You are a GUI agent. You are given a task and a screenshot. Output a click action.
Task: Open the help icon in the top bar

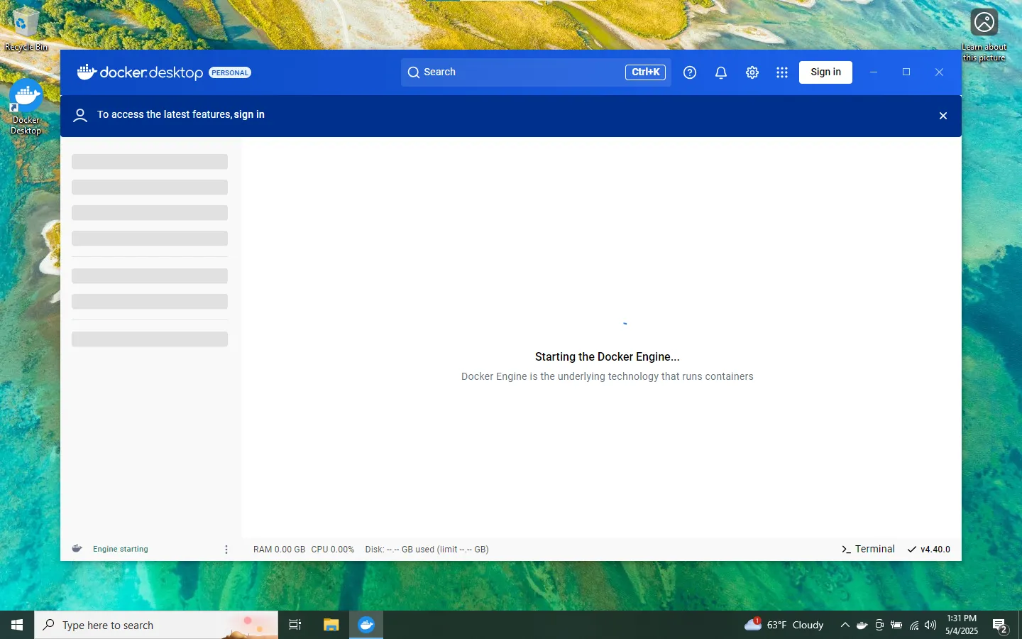pyautogui.click(x=690, y=72)
